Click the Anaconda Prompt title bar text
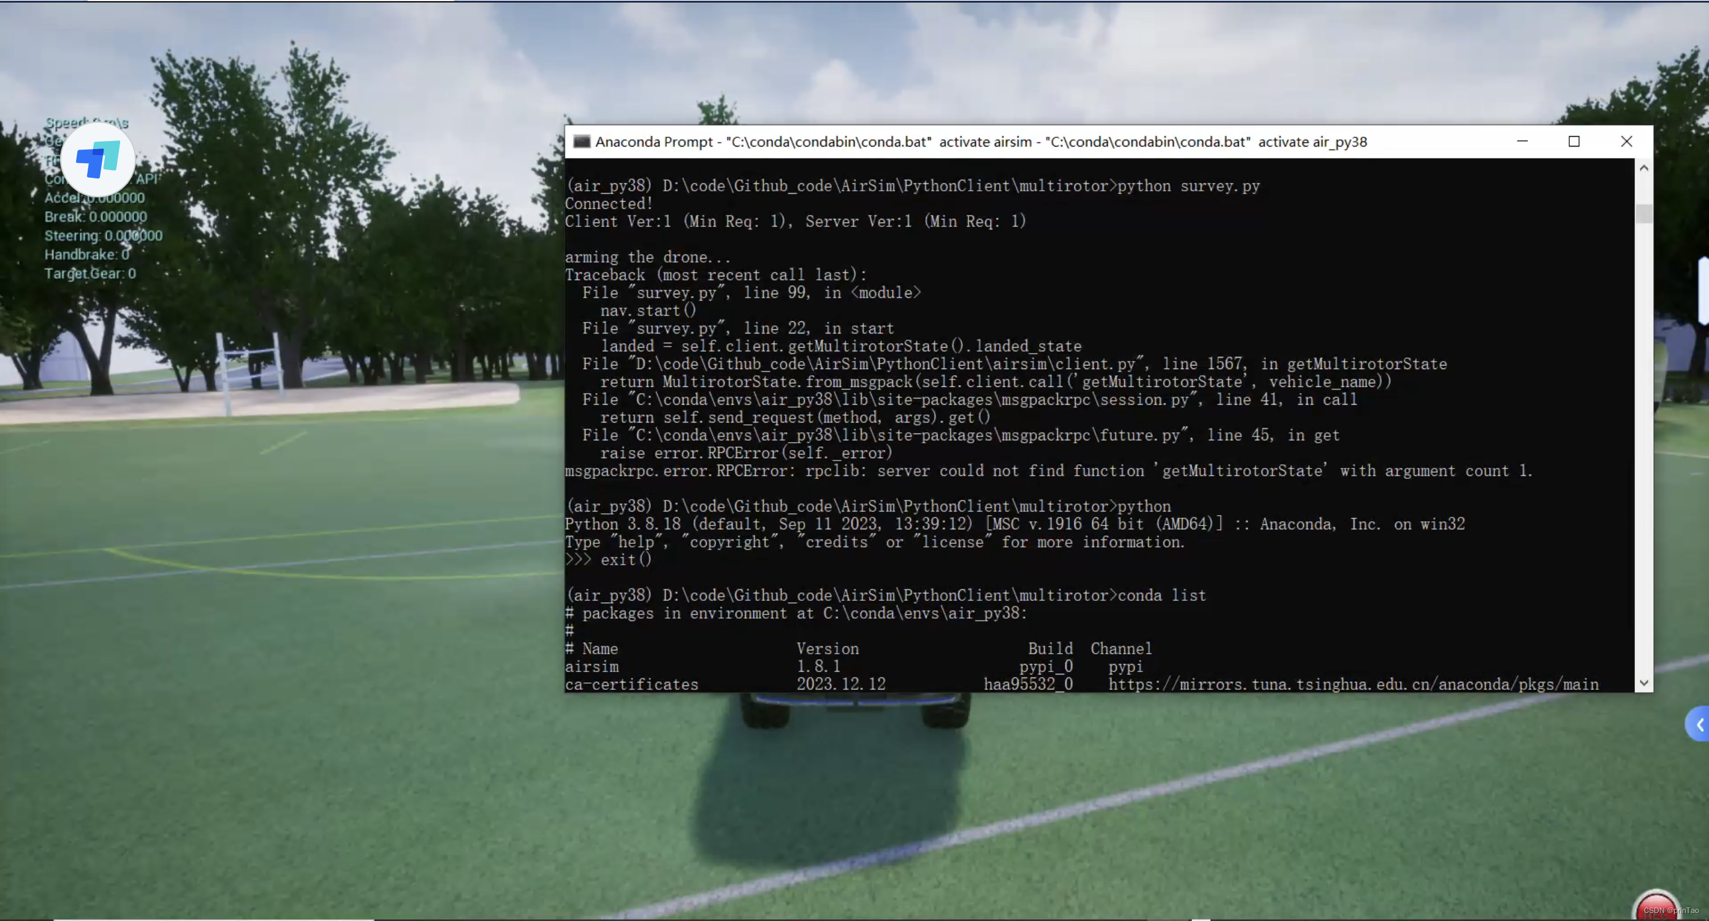1709x921 pixels. tap(981, 141)
